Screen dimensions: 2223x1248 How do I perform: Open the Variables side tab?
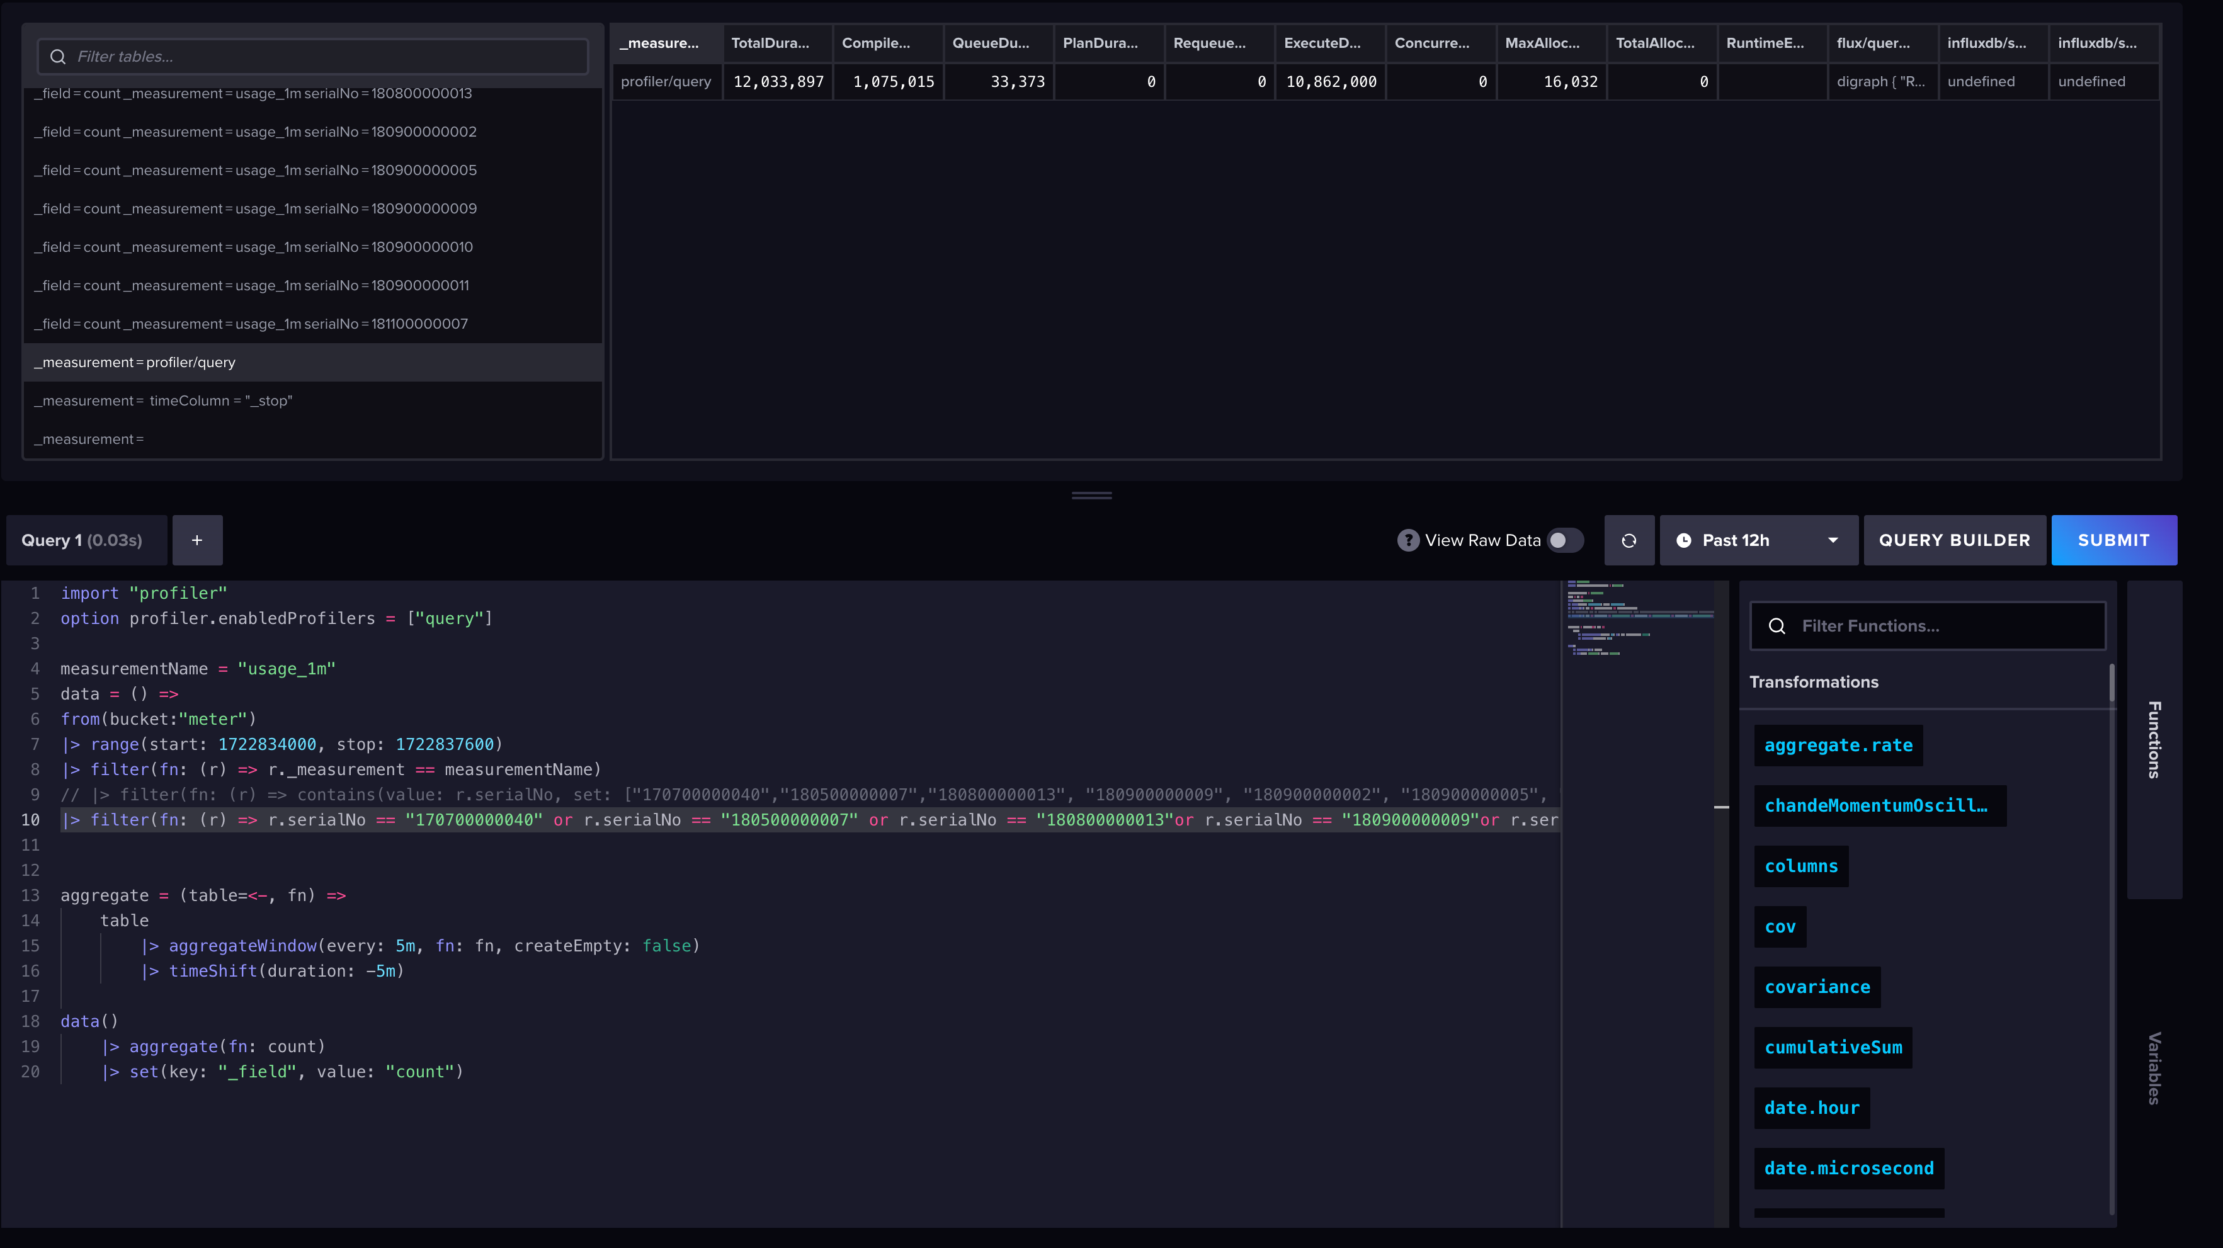coord(2154,1068)
